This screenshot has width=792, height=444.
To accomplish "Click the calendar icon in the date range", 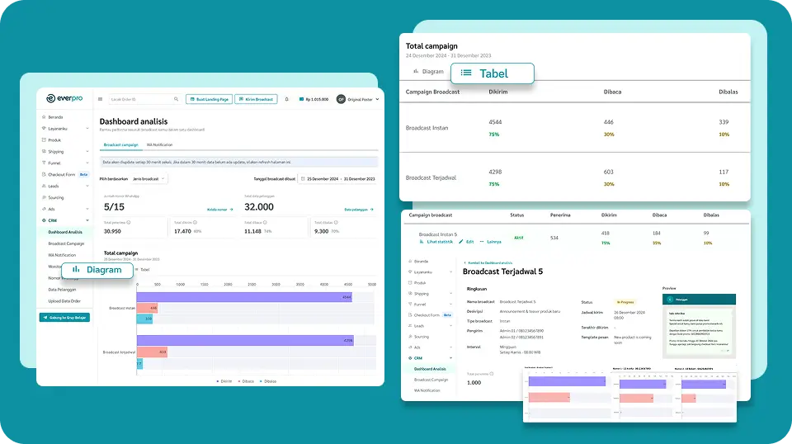I will point(303,178).
